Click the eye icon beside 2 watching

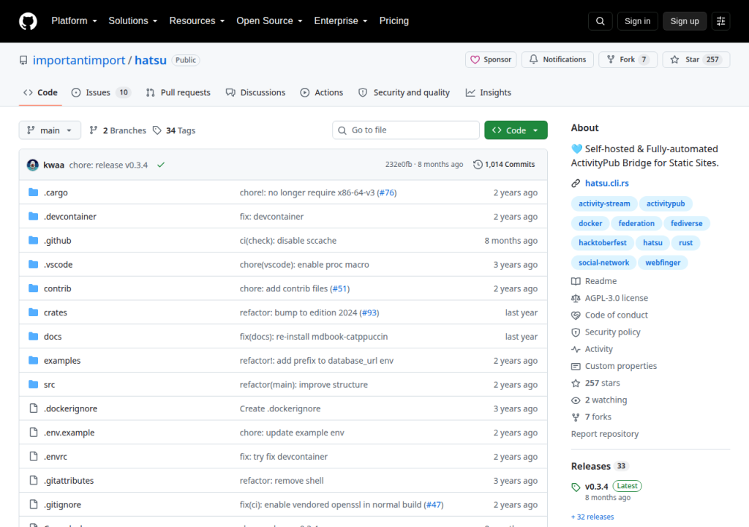[576, 400]
